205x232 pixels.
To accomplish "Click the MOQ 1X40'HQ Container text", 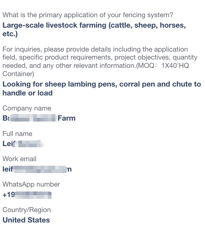I will coord(96,70).
